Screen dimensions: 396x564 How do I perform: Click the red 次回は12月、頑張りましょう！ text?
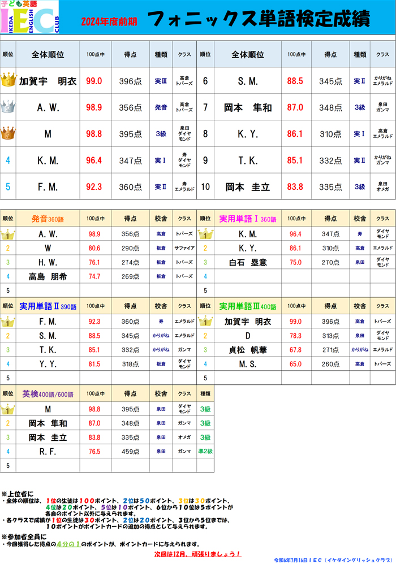197,554
